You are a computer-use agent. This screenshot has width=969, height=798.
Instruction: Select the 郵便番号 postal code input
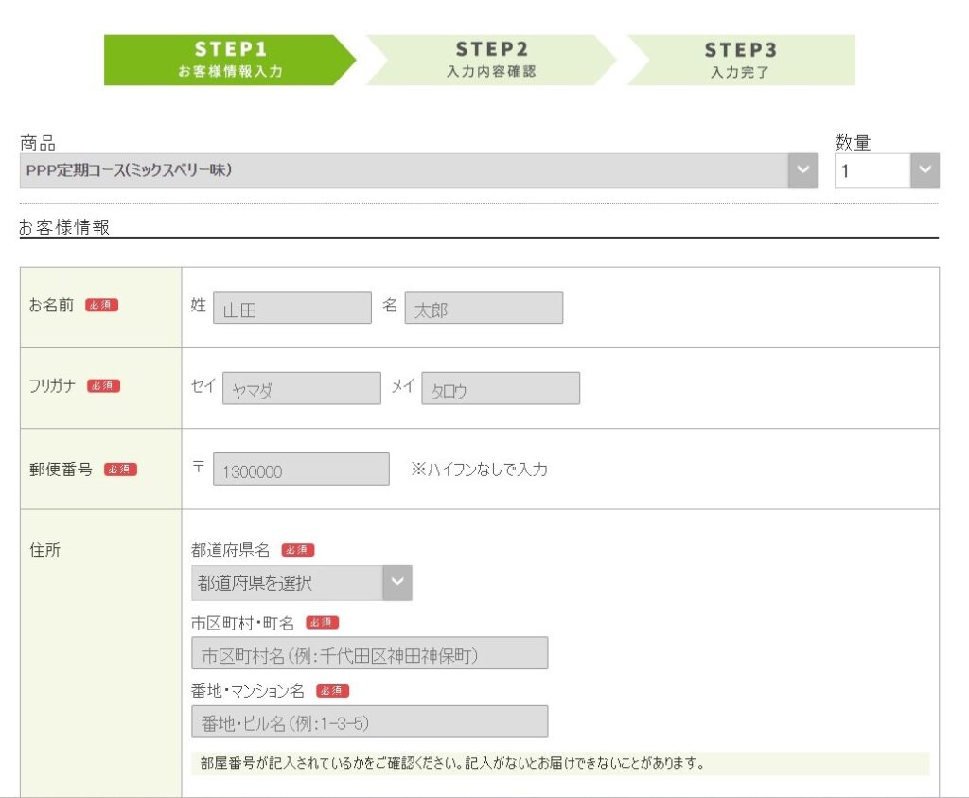click(x=301, y=470)
